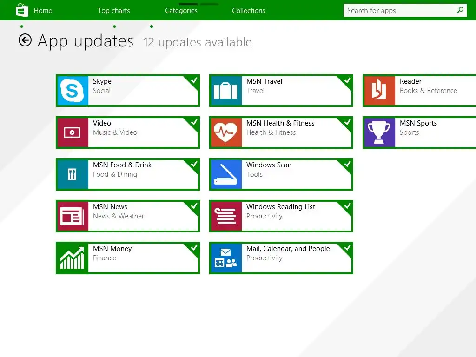Click the MSN Travel suitcase icon
The height and width of the screenshot is (357, 476).
225,91
